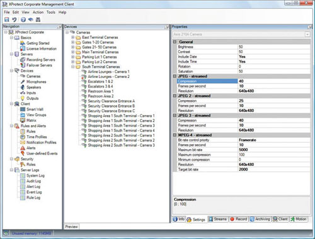Open the Preview tab below Devices
The width and height of the screenshot is (315, 239).
[x=71, y=226]
